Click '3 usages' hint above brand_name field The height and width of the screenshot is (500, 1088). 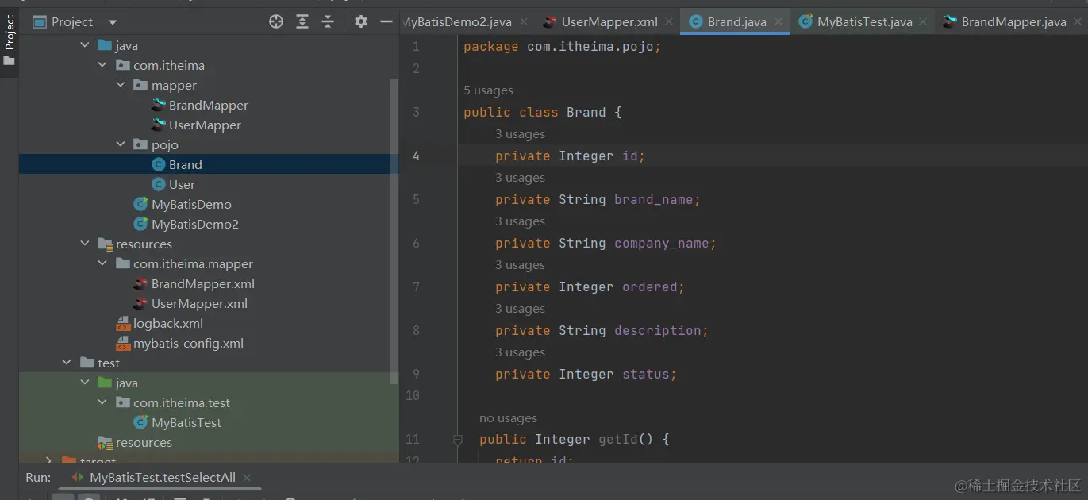tap(520, 178)
